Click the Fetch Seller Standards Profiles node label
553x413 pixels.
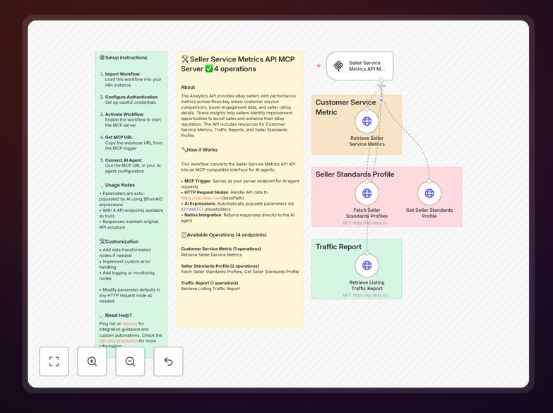click(367, 213)
